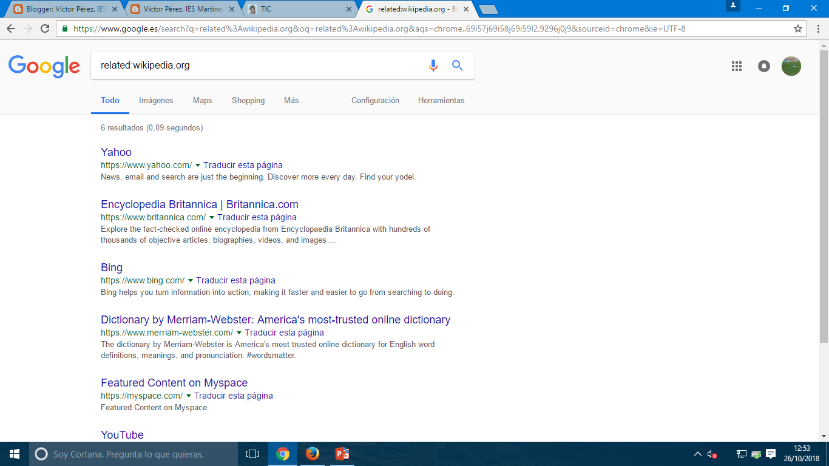Open the Action Center notifications icon

(771, 454)
